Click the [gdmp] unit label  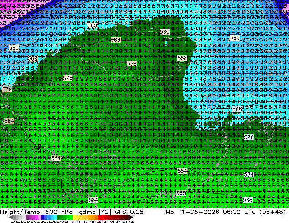[x=88, y=212]
